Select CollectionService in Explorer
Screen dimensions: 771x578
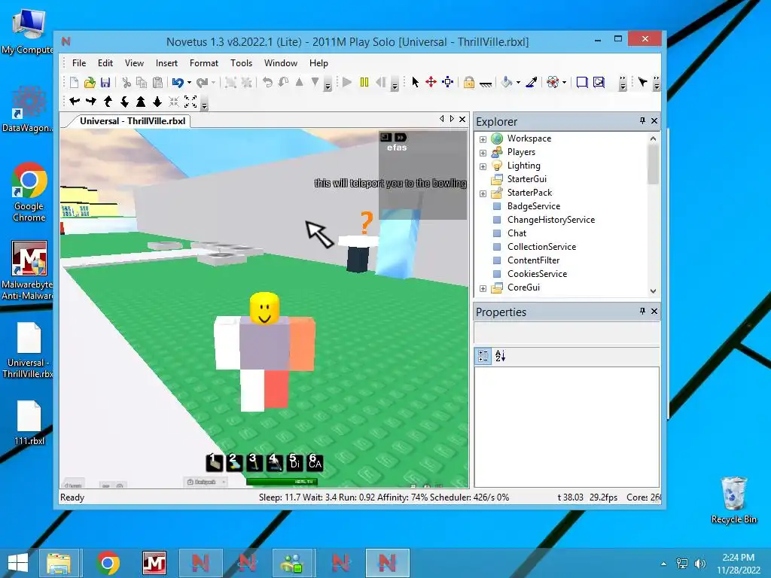[541, 247]
